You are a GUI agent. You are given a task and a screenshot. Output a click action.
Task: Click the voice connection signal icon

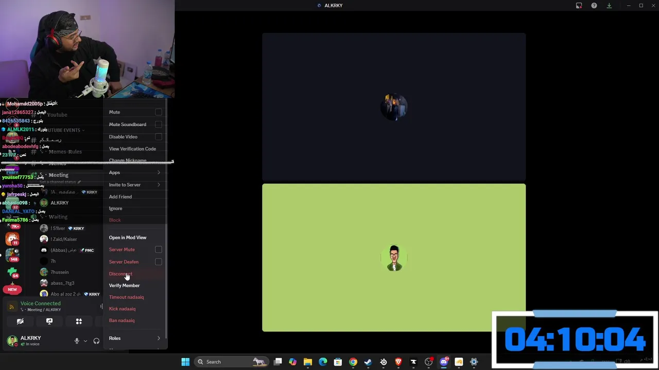pos(12,307)
